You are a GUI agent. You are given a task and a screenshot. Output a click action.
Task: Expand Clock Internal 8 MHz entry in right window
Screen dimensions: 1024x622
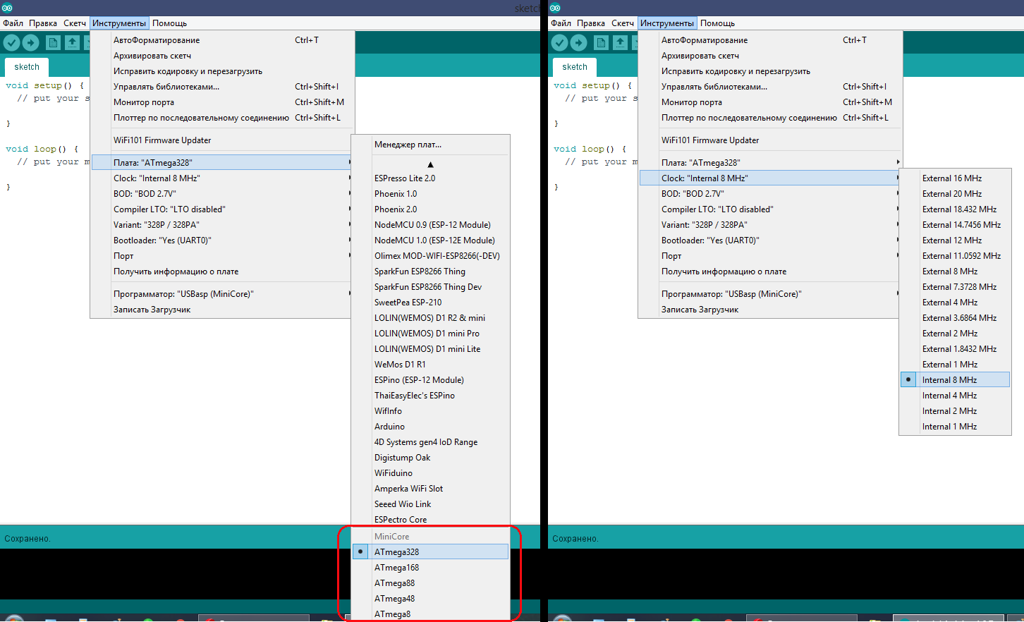point(770,178)
